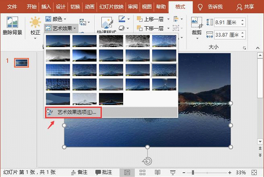Screen dimensions: 264x177
Task: Go to next slide using double-down arrow
Action: pos(260,155)
